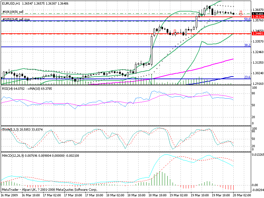The width and height of the screenshot is (264, 198).
Task: Click the black current price tag 1.36406
Action: coord(258,14)
